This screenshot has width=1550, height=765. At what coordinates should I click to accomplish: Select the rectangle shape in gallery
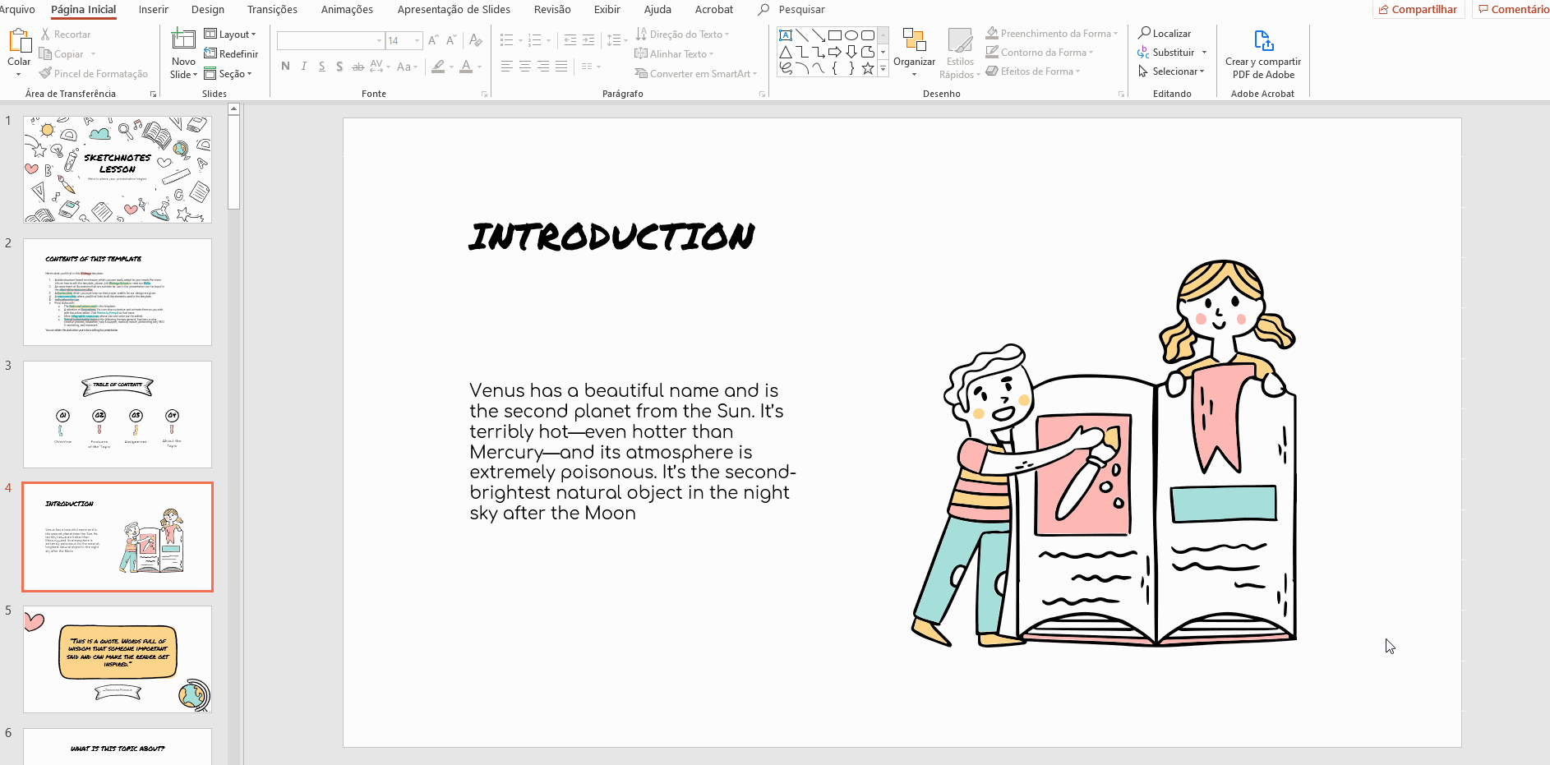(x=835, y=35)
